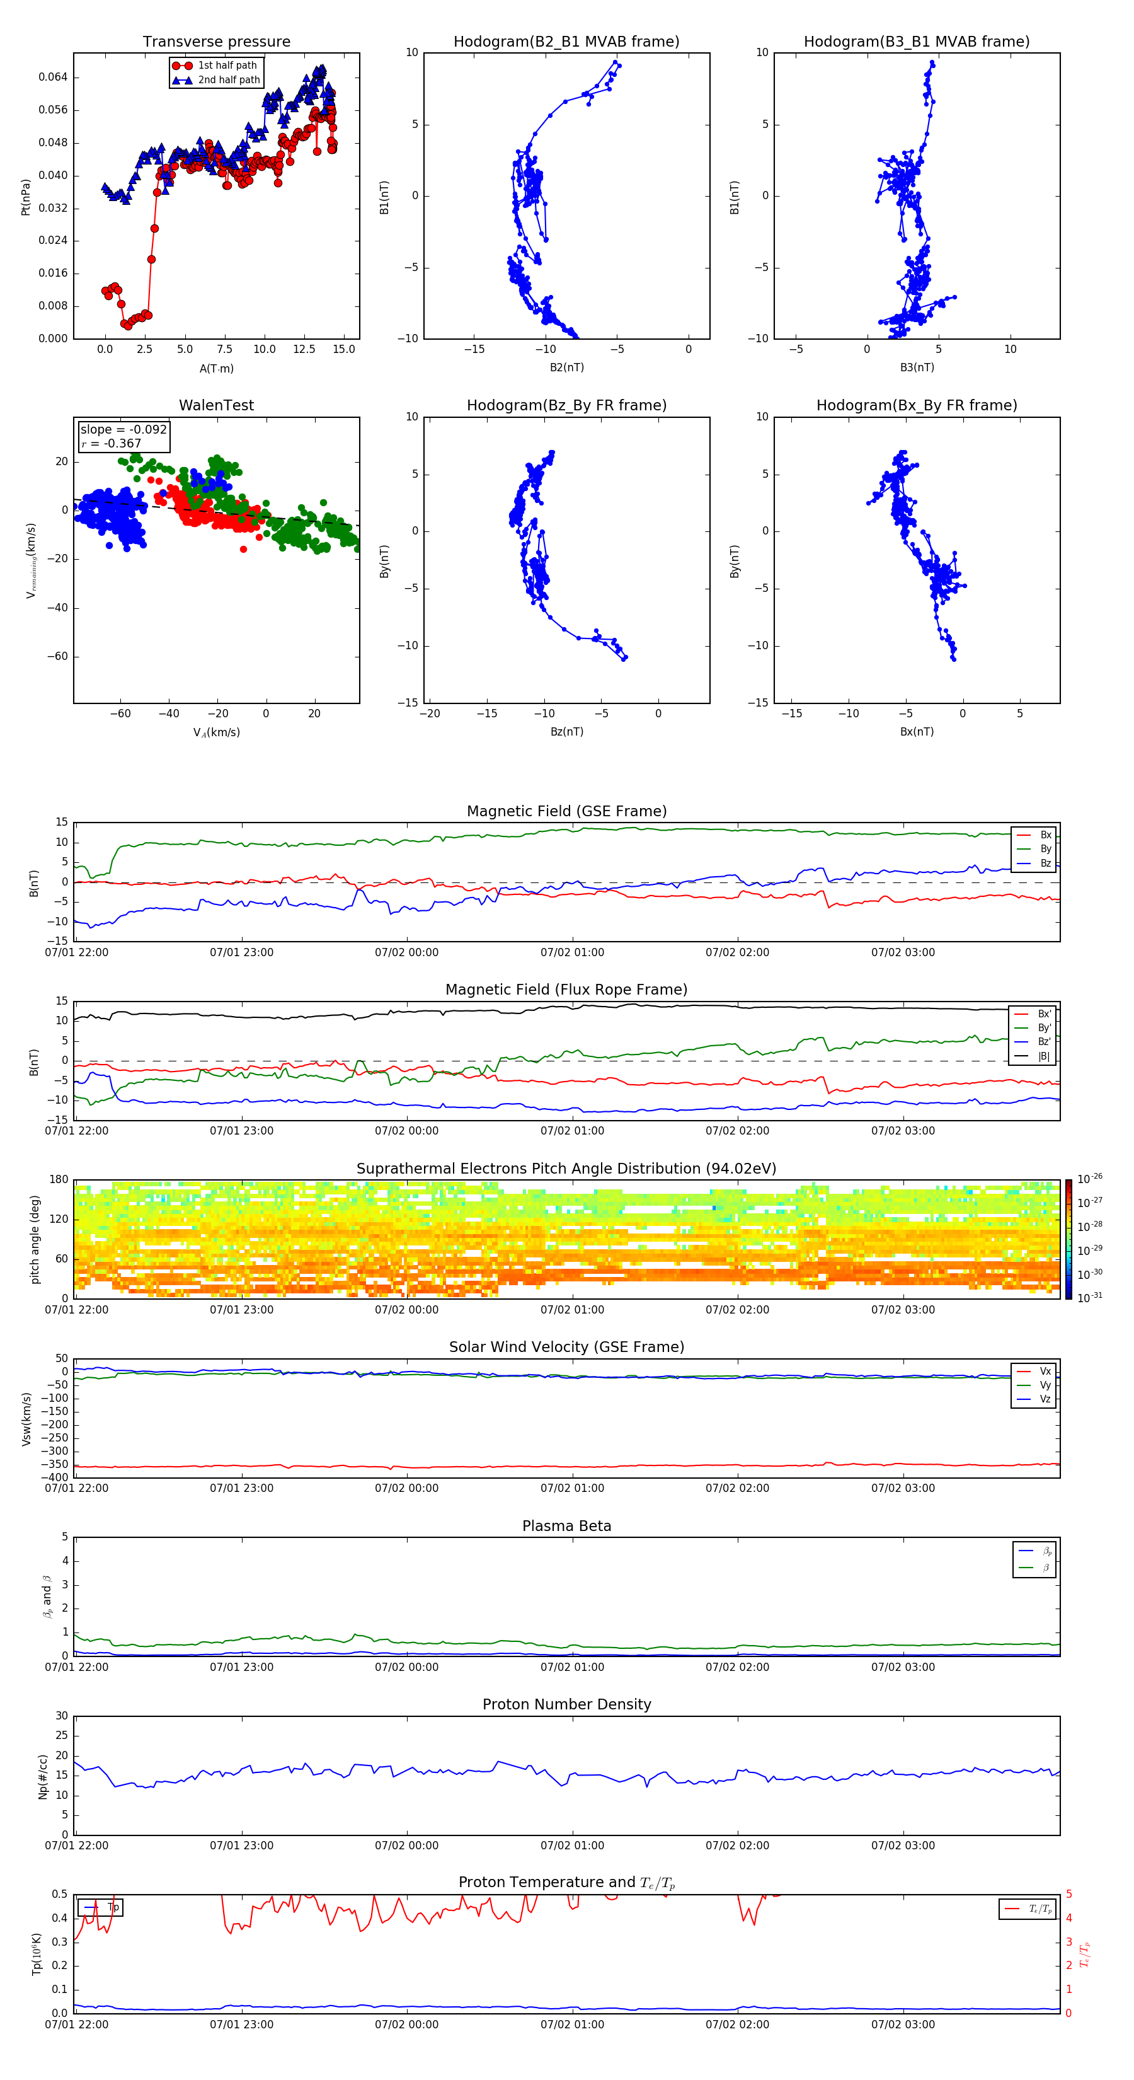Click the "Magnetic Field (Flux Rope Frame)" title
The height and width of the screenshot is (2080, 1134).
[566, 990]
